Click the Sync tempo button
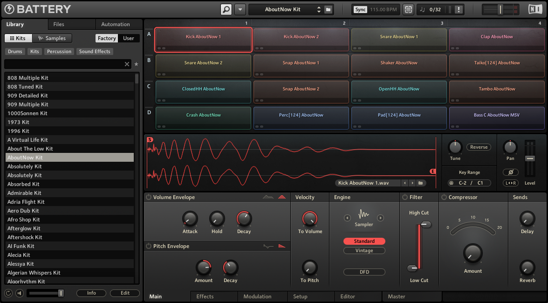This screenshot has height=303, width=548. click(360, 9)
